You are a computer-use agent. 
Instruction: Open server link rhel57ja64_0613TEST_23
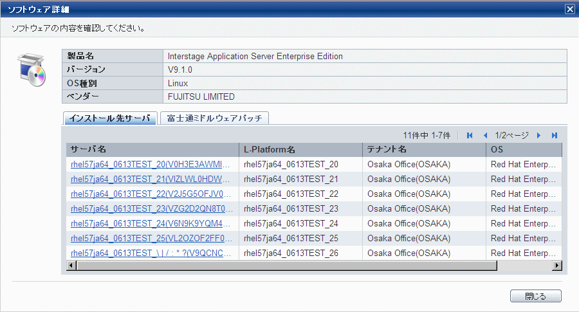(152, 208)
